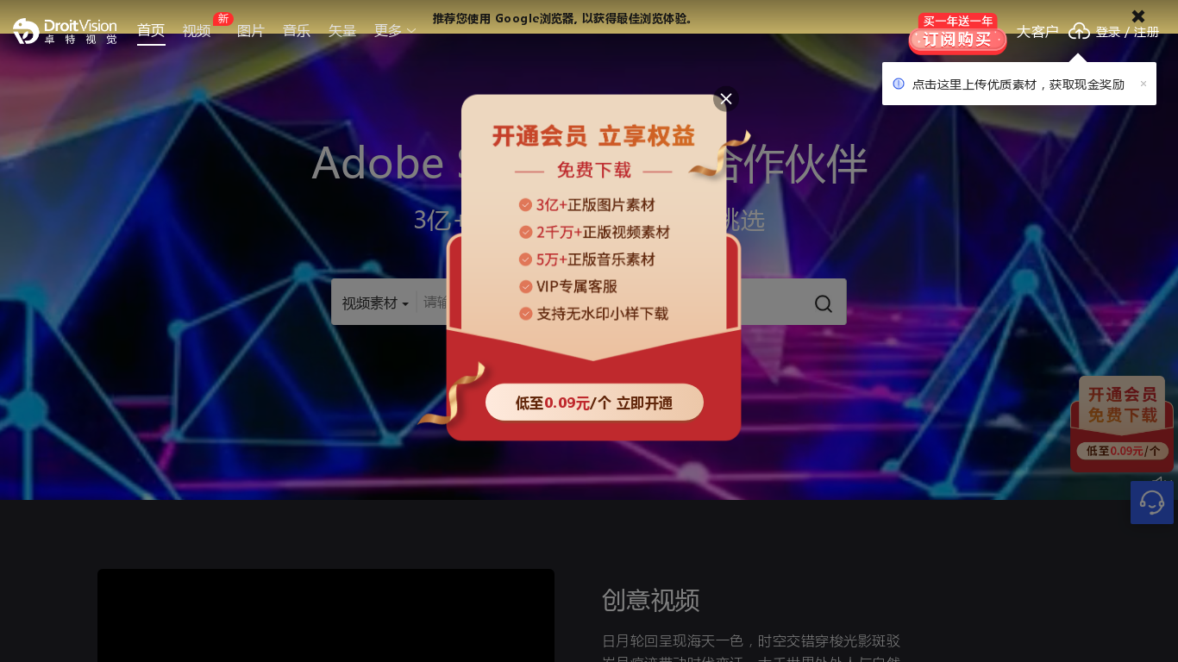The width and height of the screenshot is (1178, 662).
Task: Open the 视频 navigation tab
Action: click(x=197, y=31)
